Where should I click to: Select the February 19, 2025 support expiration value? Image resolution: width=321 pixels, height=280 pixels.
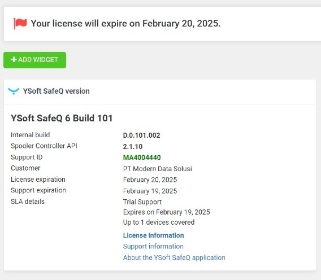(x=150, y=191)
